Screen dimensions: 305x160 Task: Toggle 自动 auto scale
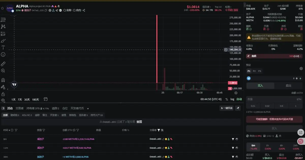click(239, 99)
